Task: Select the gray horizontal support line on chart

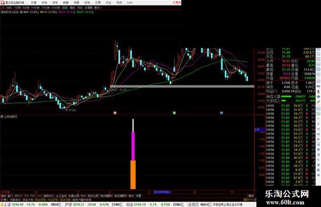Action: pyautogui.click(x=182, y=86)
